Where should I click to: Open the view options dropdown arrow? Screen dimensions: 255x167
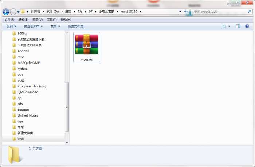pyautogui.click(x=229, y=26)
